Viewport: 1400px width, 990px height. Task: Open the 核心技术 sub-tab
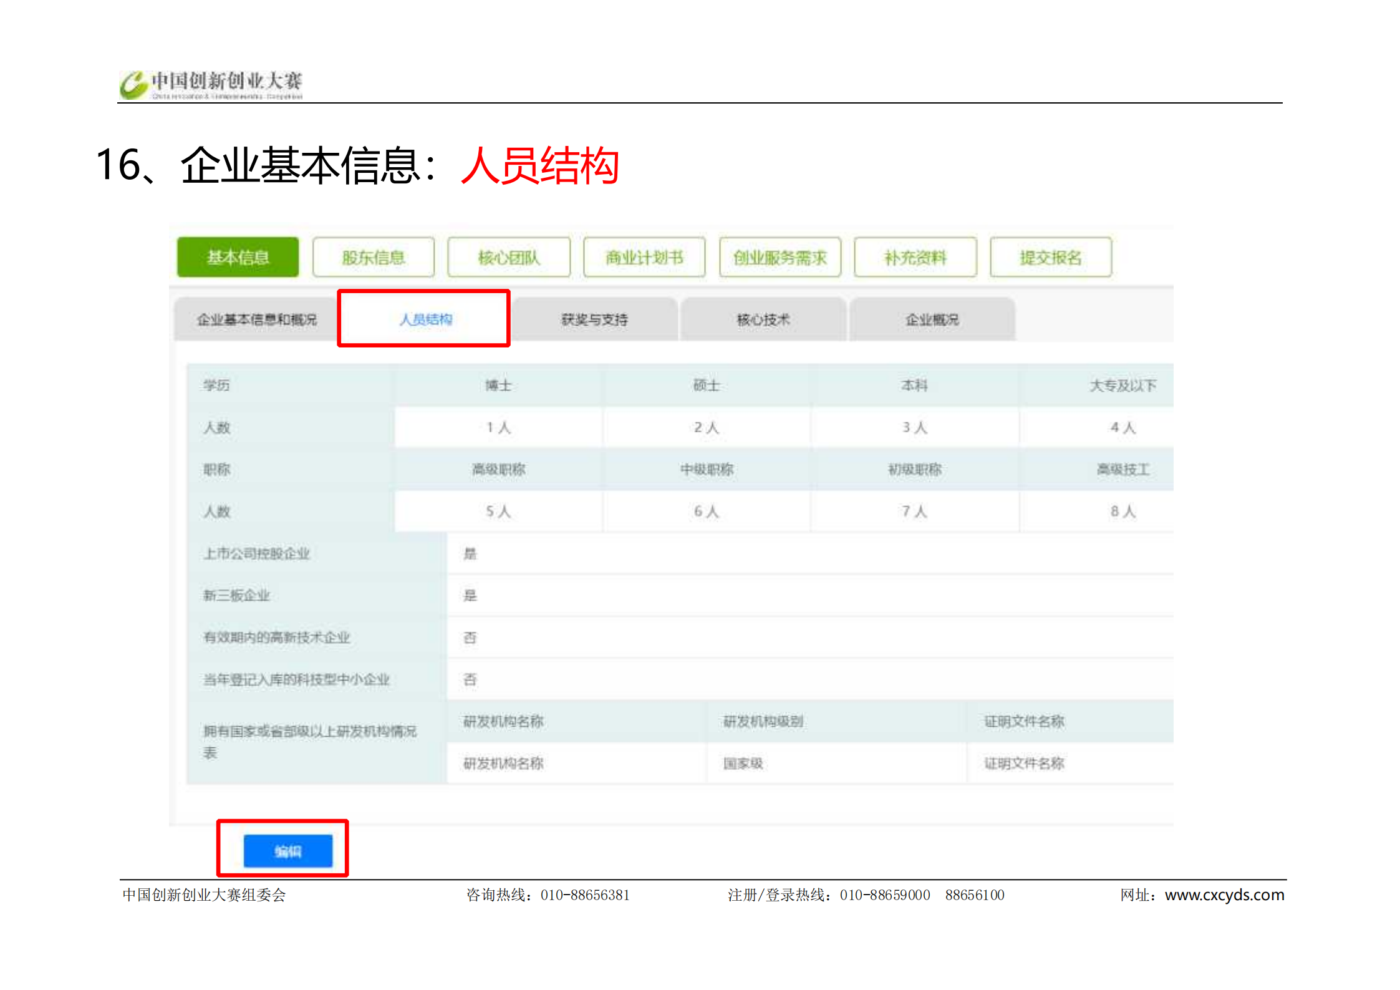tap(763, 319)
